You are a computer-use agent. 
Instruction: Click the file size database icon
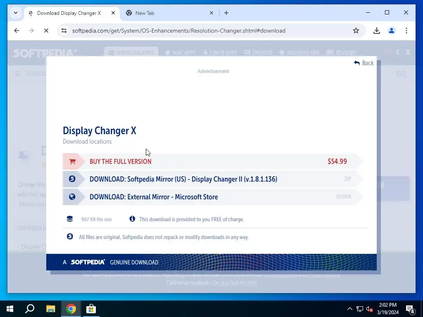(x=70, y=219)
